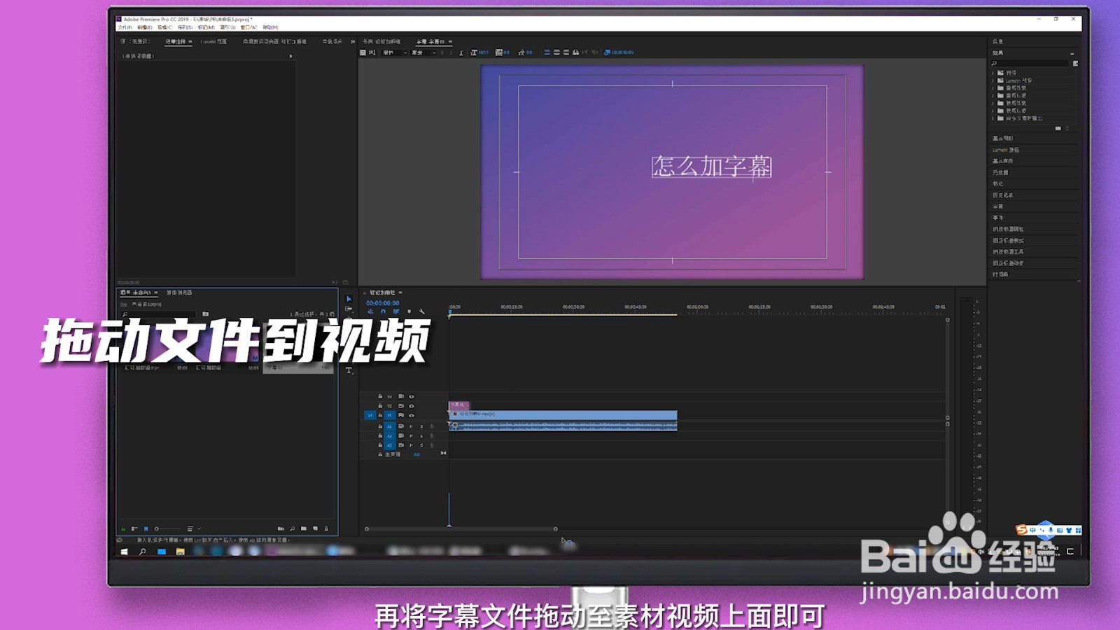1120x630 pixels.
Task: Click Windows Start button
Action: click(124, 552)
